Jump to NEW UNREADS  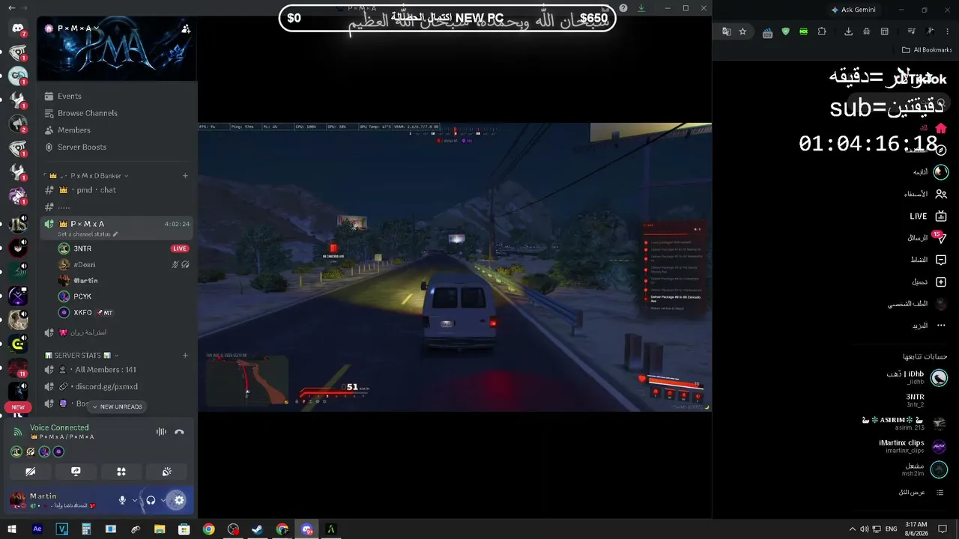[x=116, y=407]
